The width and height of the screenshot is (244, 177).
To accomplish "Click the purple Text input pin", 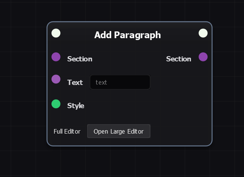I will pos(56,79).
